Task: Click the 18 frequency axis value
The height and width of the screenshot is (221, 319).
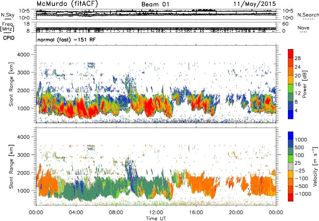Action: [x=27, y=24]
